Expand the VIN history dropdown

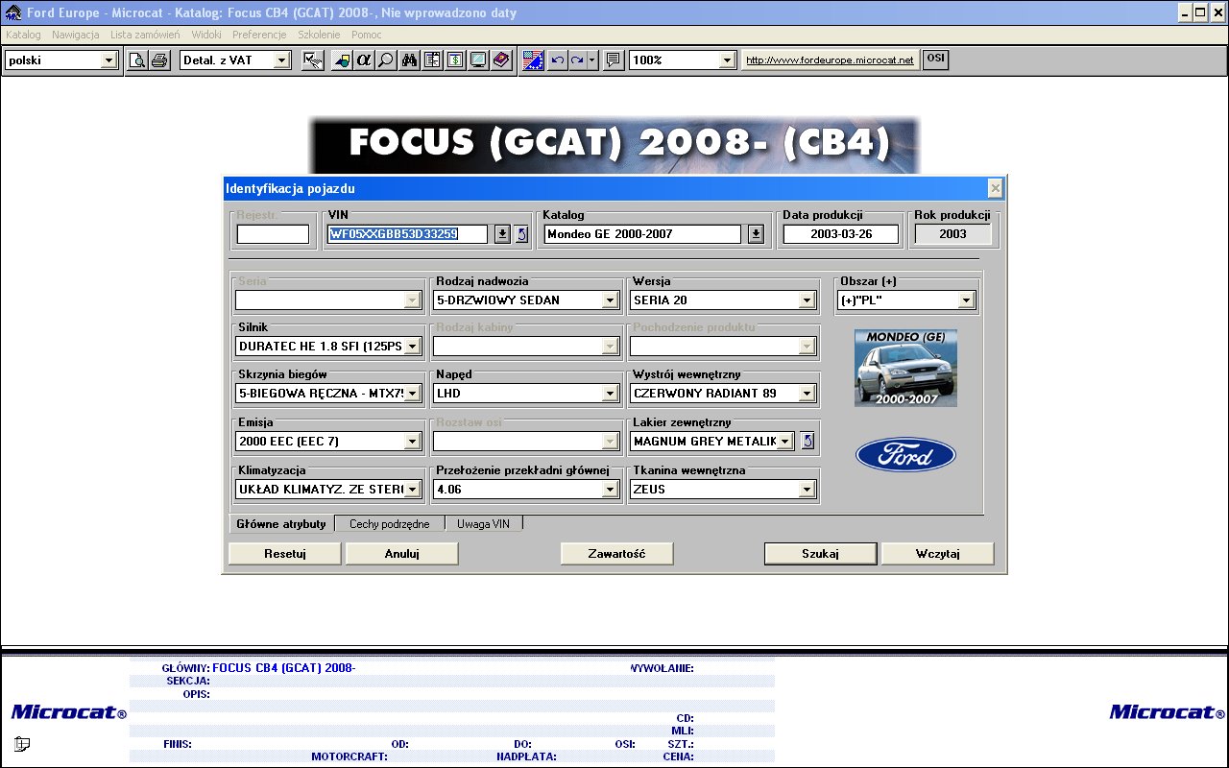pyautogui.click(x=502, y=234)
